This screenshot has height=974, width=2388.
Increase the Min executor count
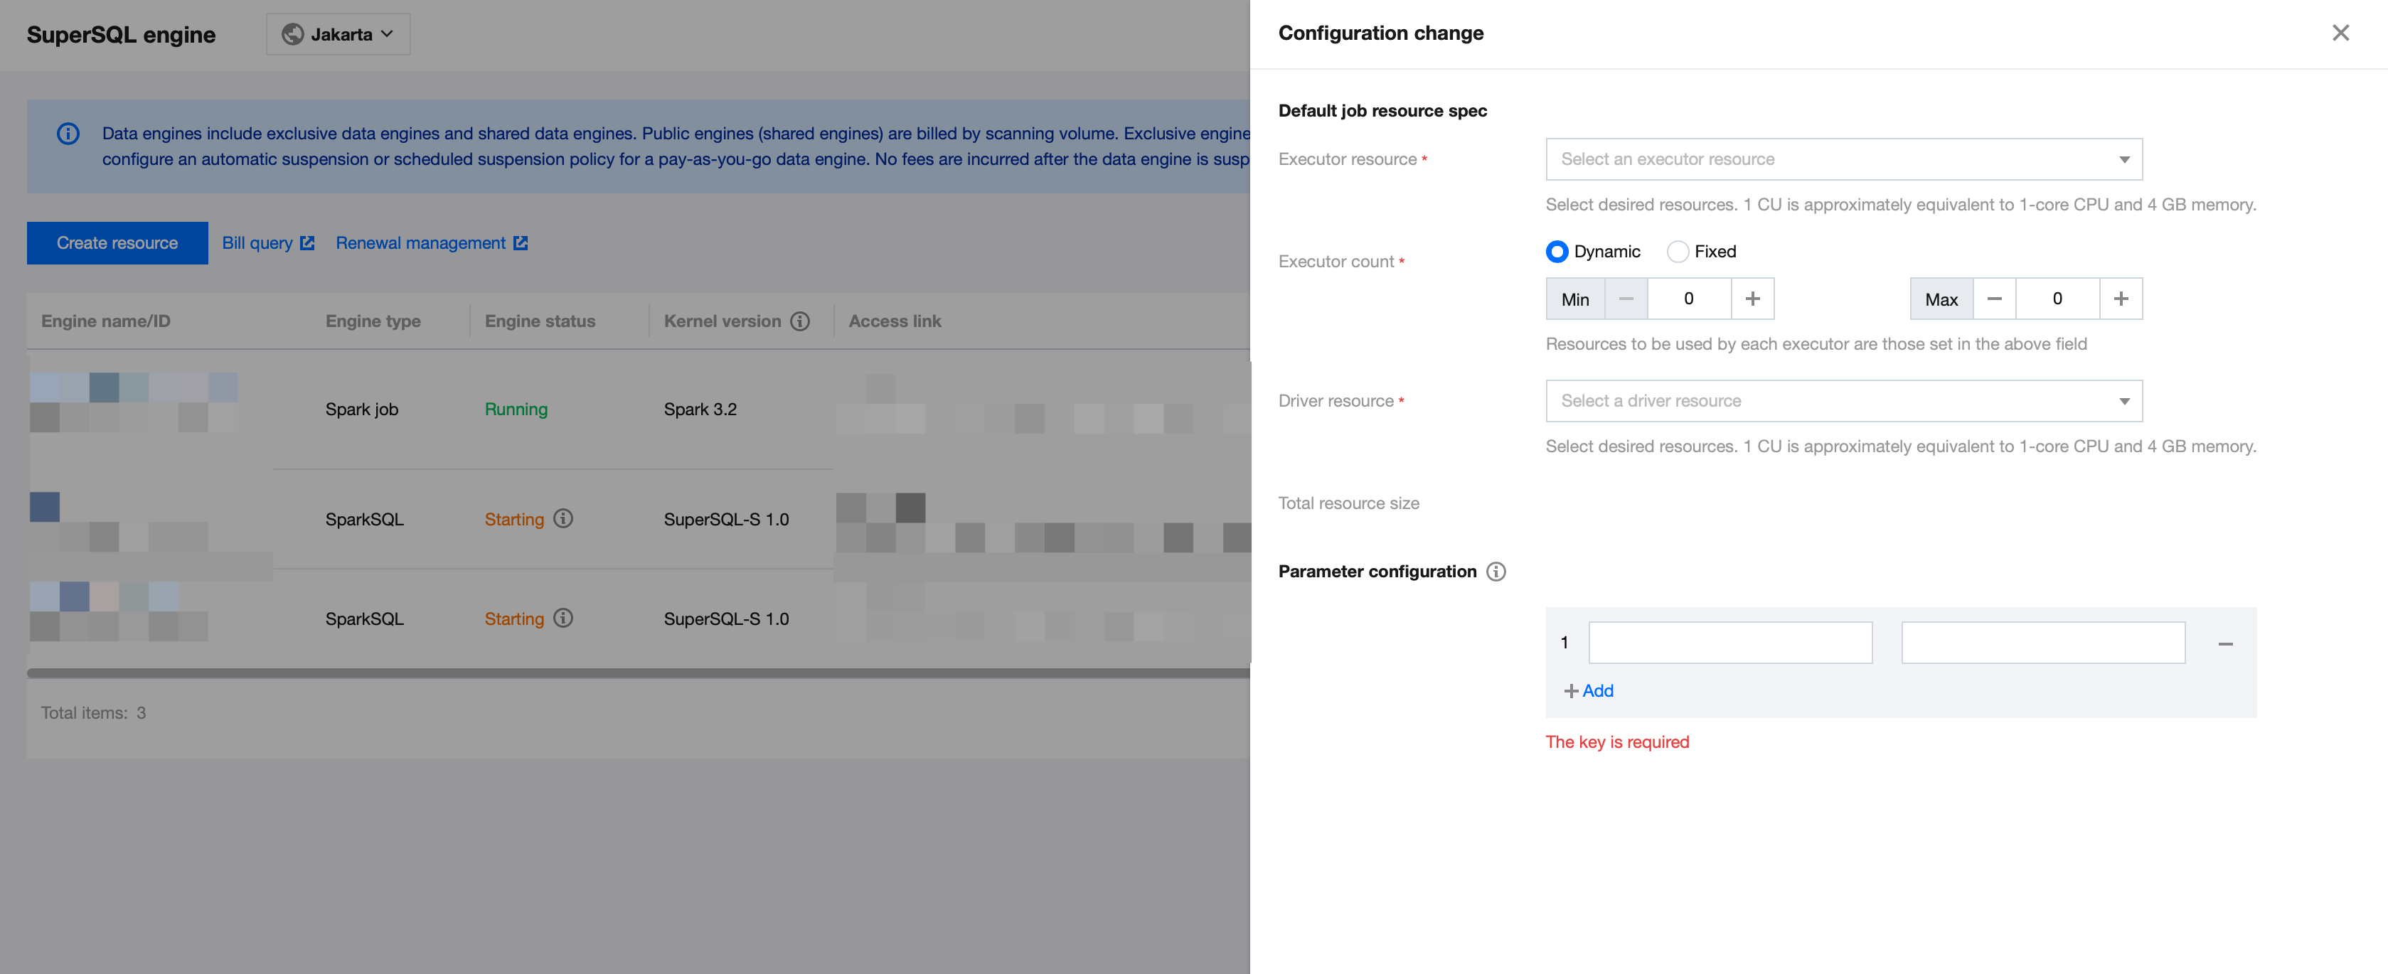[x=1752, y=299]
